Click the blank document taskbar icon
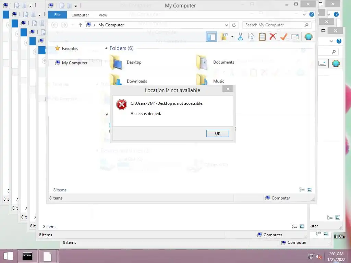 [x=47, y=256]
